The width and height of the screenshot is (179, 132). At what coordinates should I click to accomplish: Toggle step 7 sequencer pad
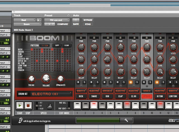pos(127,106)
